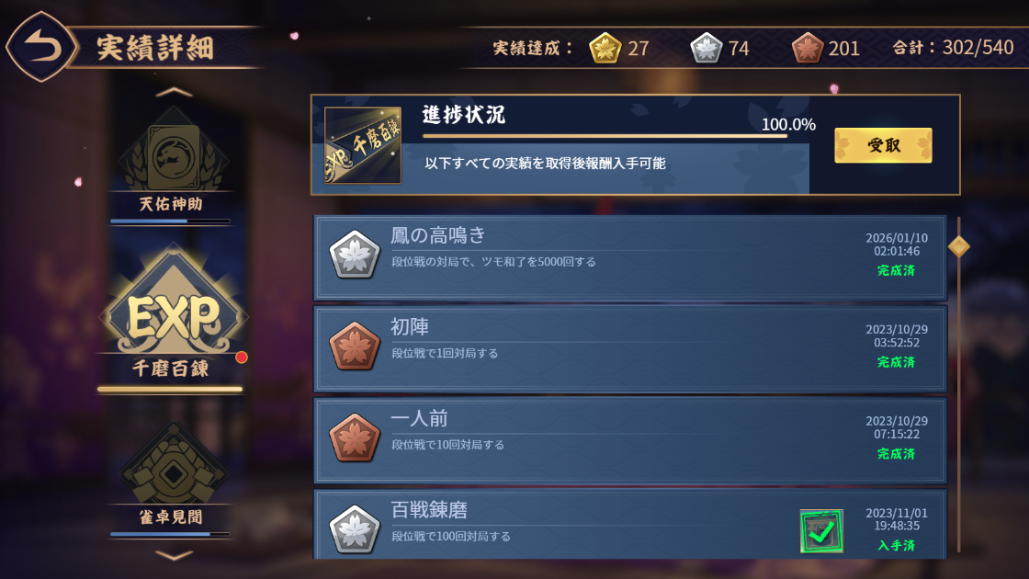1029x579 pixels.
Task: Click the 千磨百錬 reward thumbnail
Action: (x=363, y=145)
